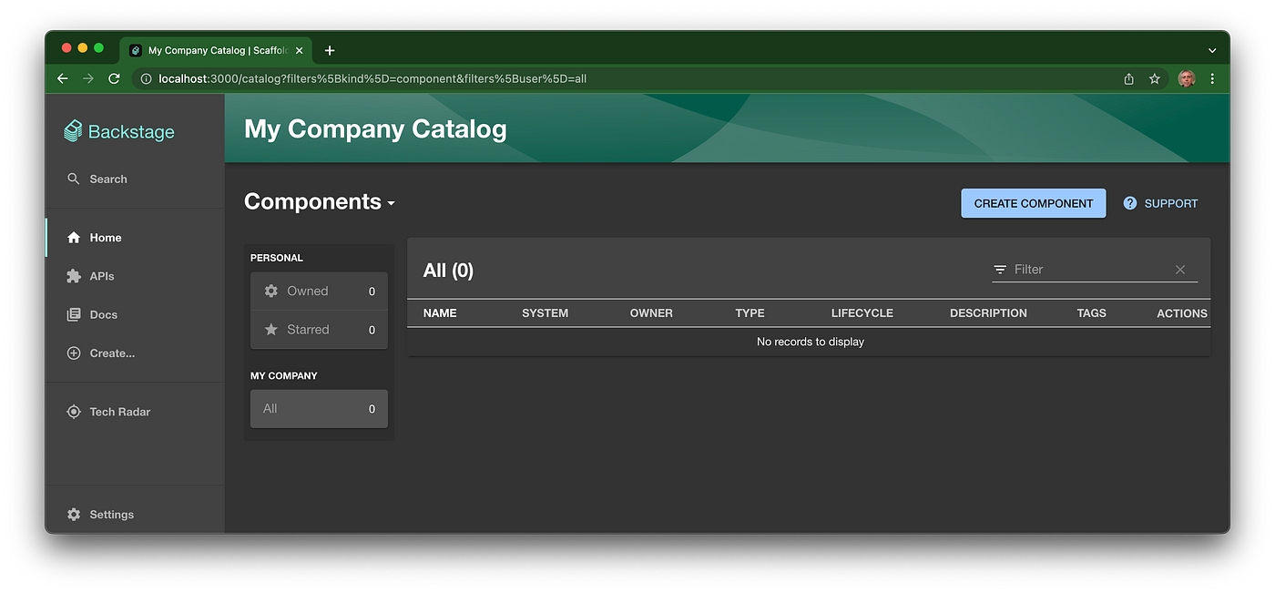Click the browser back arrow
The height and width of the screenshot is (593, 1275).
(x=62, y=78)
